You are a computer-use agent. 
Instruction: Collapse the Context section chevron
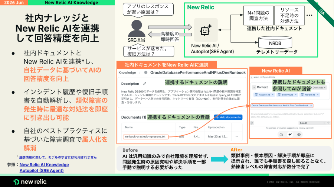click(254, 87)
